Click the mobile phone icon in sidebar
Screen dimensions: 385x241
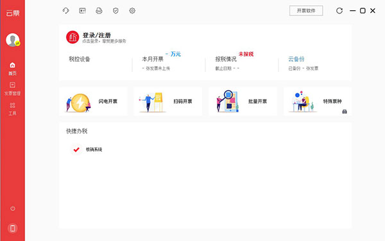(x=13, y=228)
